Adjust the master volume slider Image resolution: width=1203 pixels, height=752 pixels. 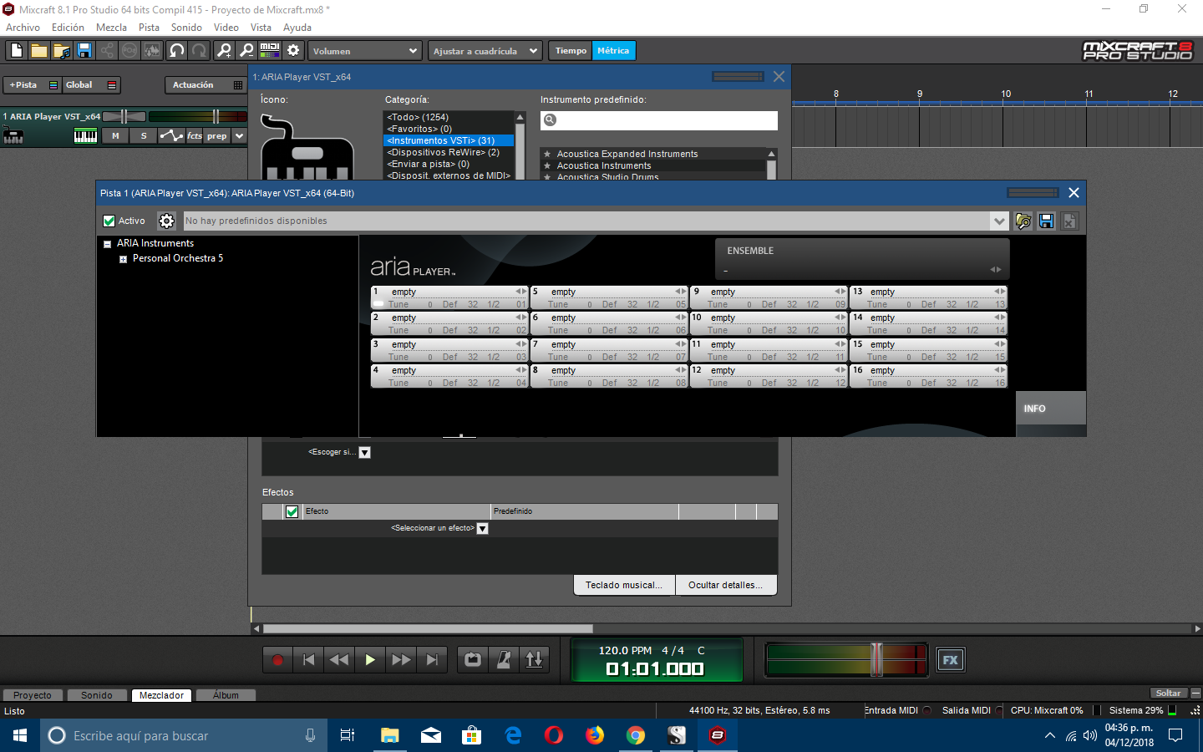point(876,660)
